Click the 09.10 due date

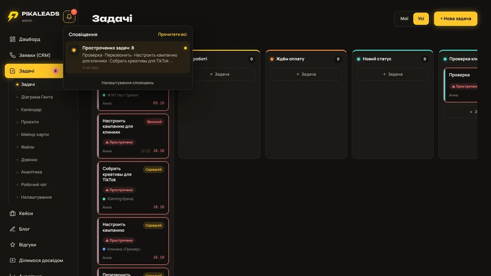159,103
